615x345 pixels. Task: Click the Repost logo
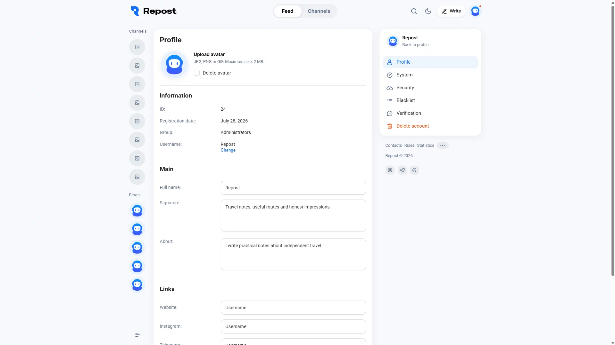[154, 11]
